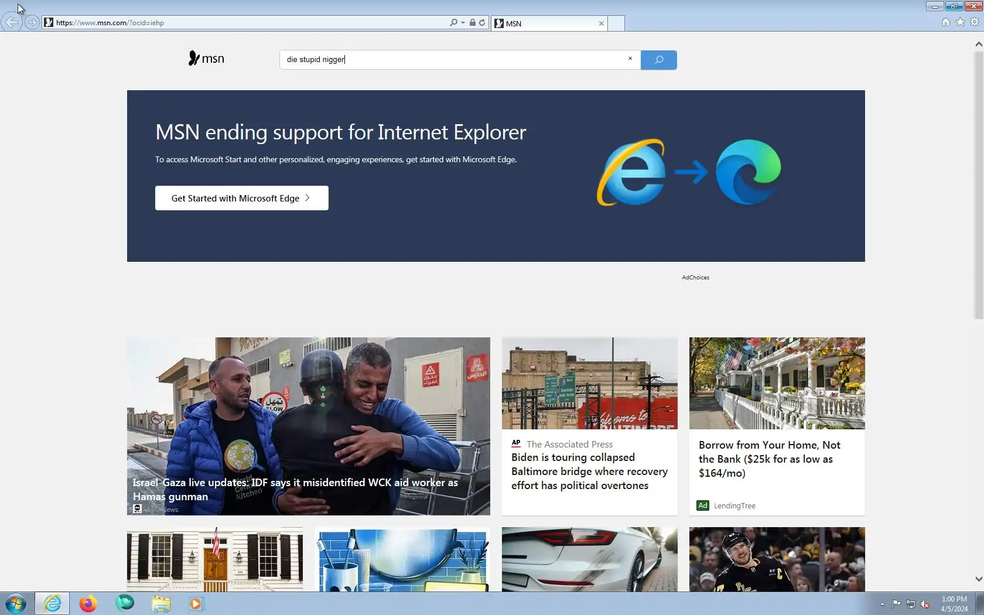Screen dimensions: 984x615
Task: Open the AdChoices link
Action: [x=695, y=278]
